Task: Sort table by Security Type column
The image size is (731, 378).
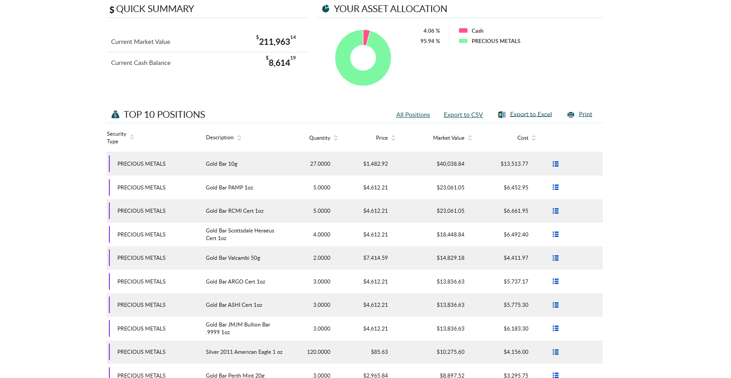Action: coord(132,137)
